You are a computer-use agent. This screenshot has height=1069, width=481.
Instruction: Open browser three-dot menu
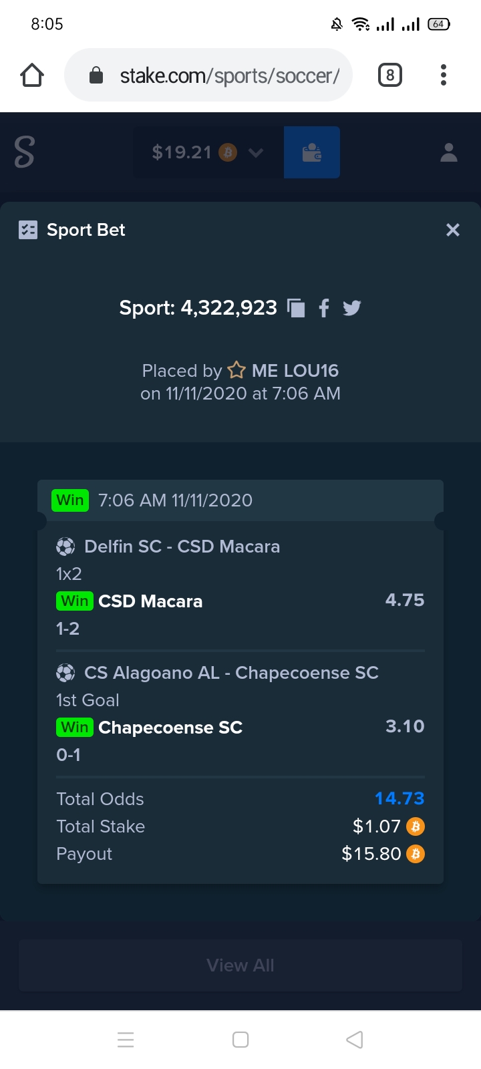[x=444, y=75]
